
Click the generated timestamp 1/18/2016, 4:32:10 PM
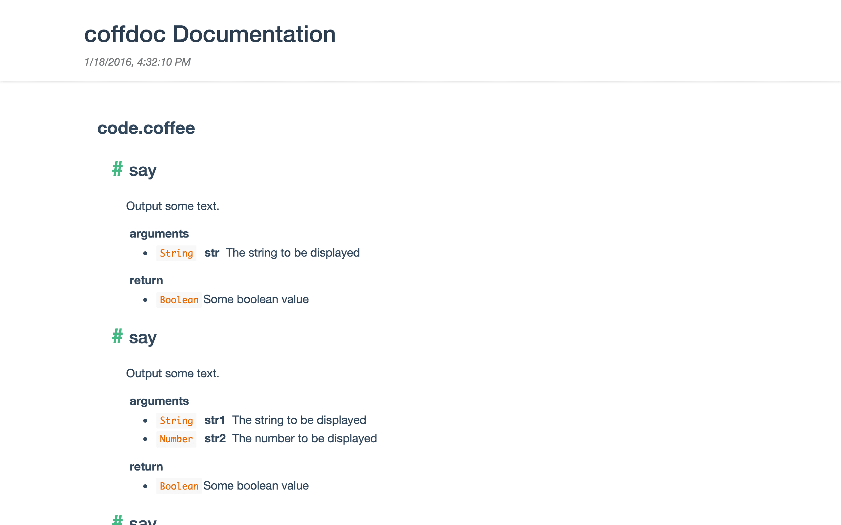tap(137, 62)
